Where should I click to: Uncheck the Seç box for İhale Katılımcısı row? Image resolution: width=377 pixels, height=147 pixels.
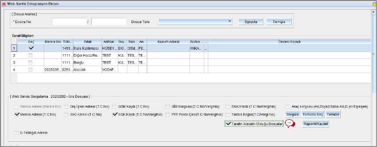point(31,48)
